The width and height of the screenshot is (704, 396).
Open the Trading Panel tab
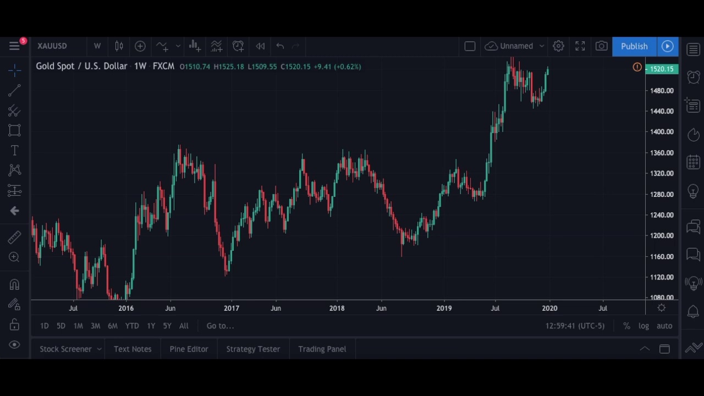(x=322, y=349)
